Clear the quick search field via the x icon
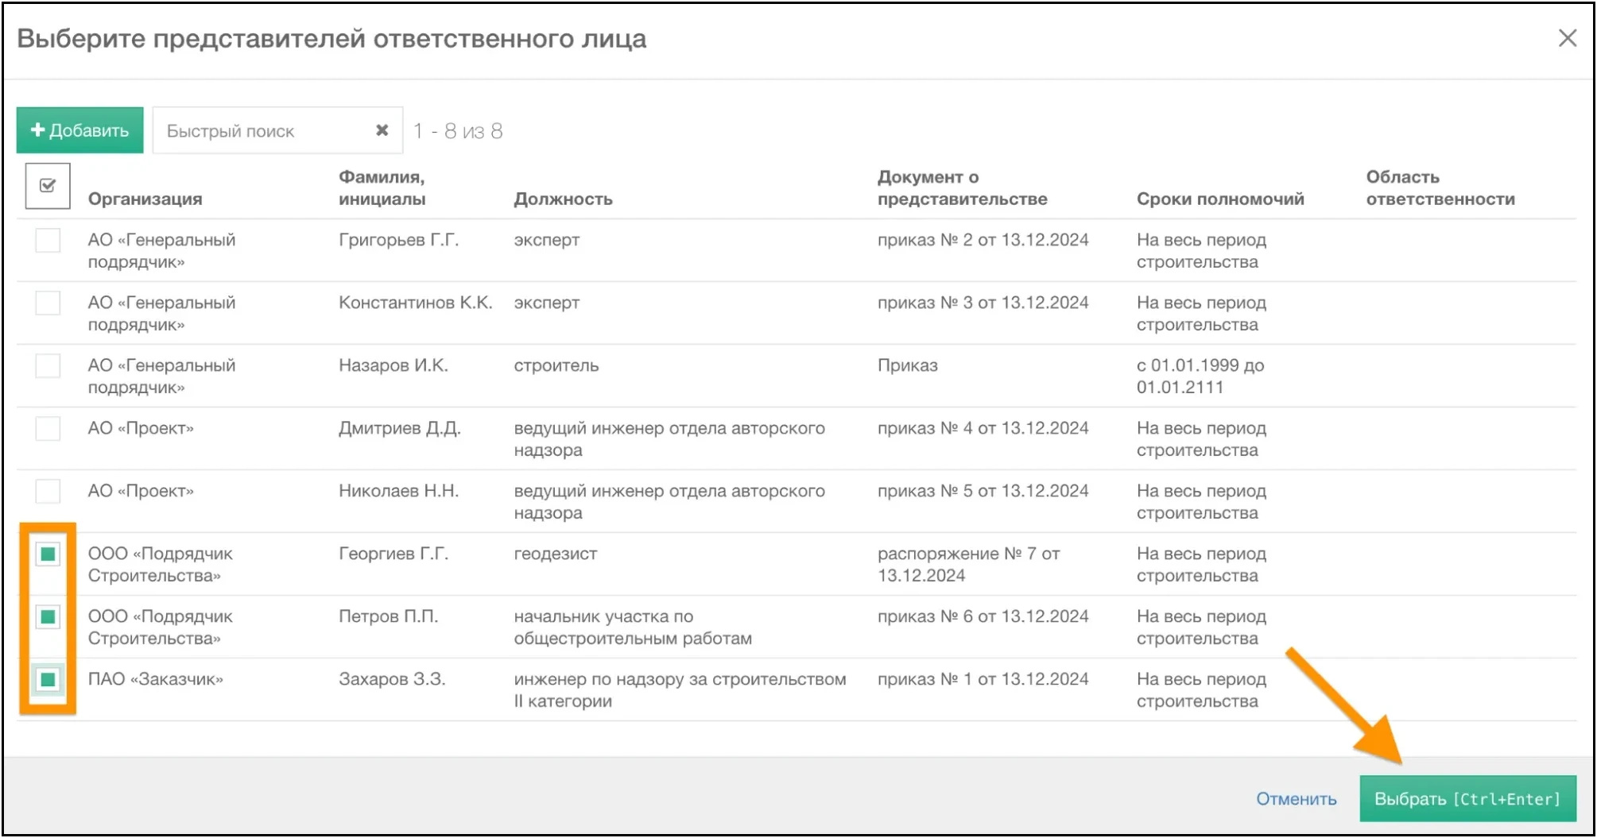 point(382,129)
